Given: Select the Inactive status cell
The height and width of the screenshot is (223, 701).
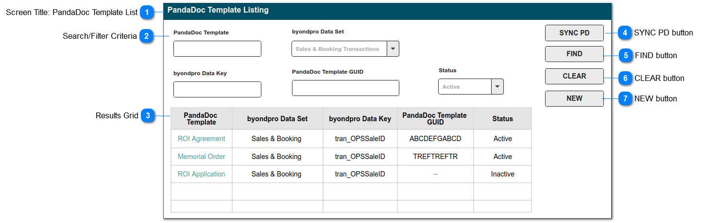Looking at the screenshot, I should 502,174.
